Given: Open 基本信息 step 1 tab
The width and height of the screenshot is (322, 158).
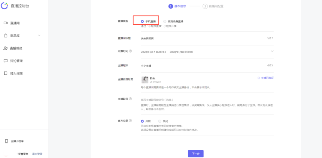Looking at the screenshot, I should [x=178, y=6].
